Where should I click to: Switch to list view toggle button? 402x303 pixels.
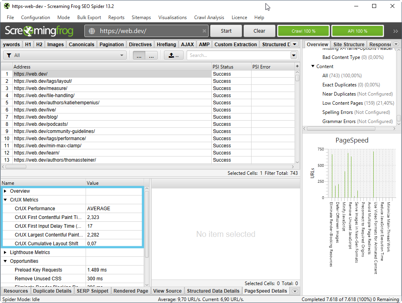point(139,55)
